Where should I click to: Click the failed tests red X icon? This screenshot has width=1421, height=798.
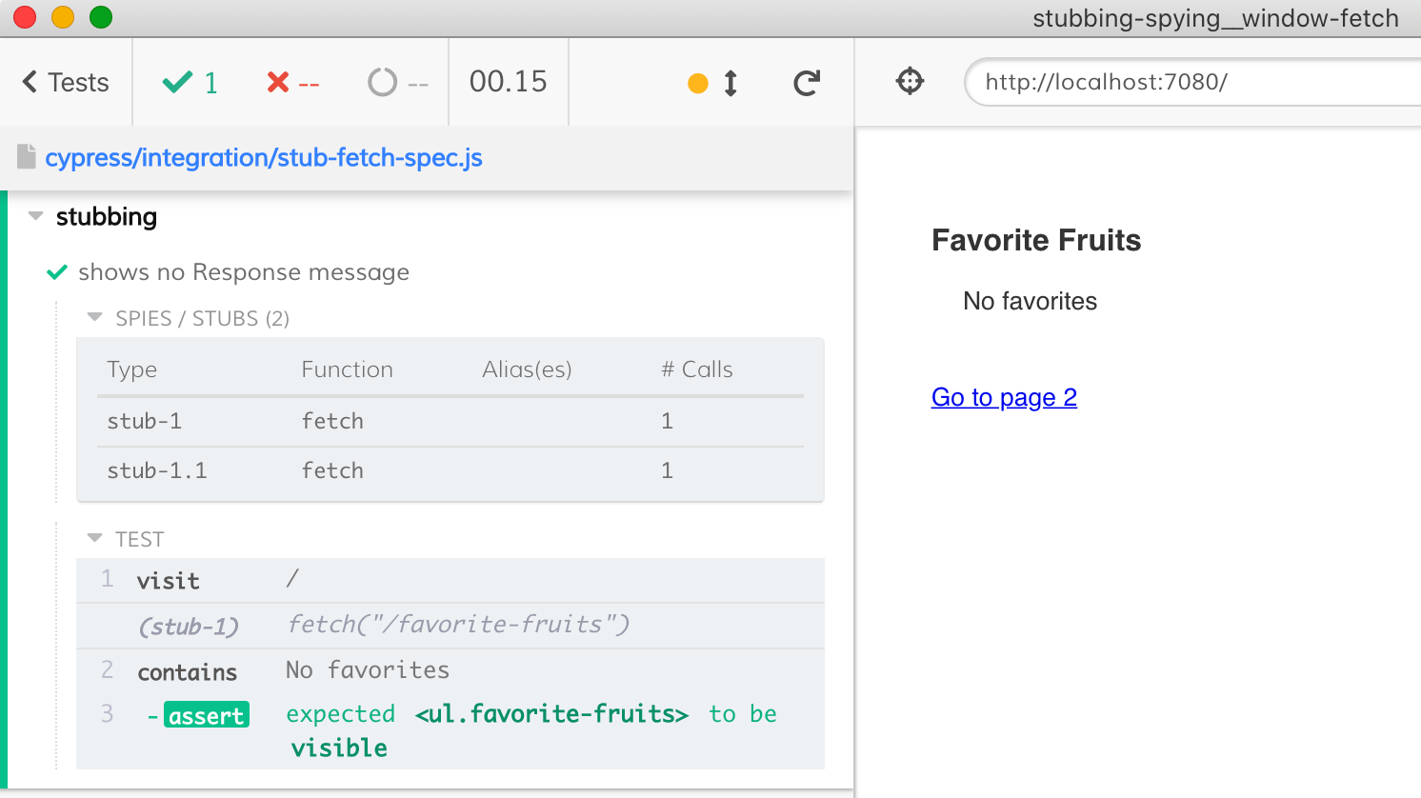tap(278, 83)
